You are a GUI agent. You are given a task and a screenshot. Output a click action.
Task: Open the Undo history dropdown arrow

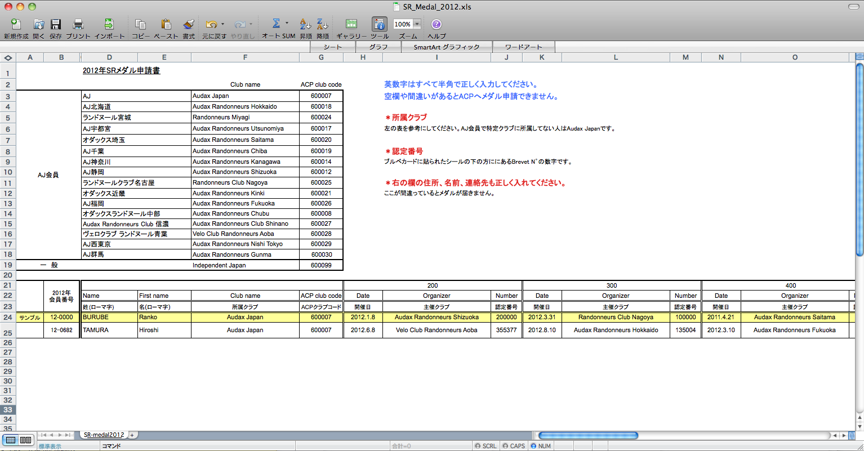222,24
